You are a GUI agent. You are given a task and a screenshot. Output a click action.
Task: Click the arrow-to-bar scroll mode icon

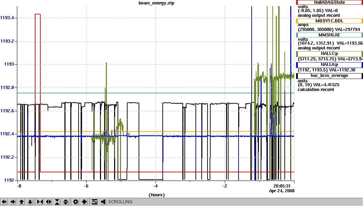tap(103, 202)
